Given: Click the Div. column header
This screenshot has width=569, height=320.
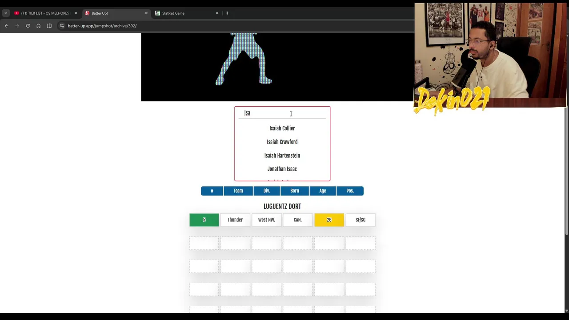Looking at the screenshot, I should coord(267,191).
